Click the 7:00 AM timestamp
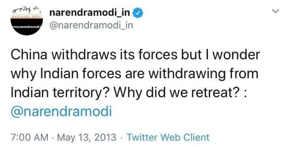 coord(30,137)
